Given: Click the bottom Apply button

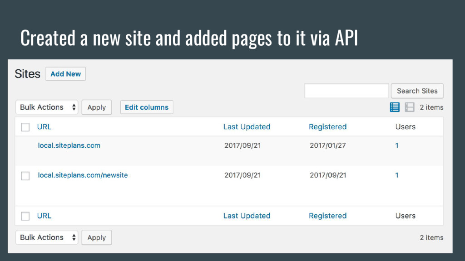Looking at the screenshot, I should (97, 237).
